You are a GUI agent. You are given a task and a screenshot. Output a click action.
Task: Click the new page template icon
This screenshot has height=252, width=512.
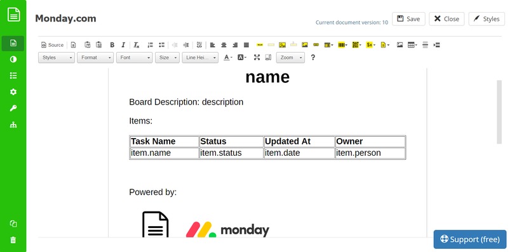click(x=74, y=45)
